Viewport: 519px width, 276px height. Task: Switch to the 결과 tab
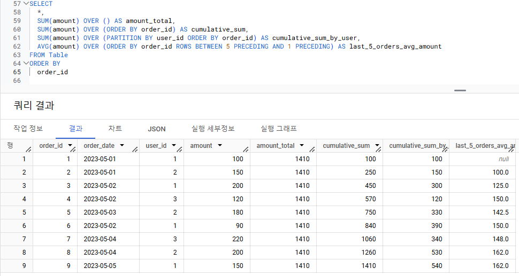tap(75, 129)
